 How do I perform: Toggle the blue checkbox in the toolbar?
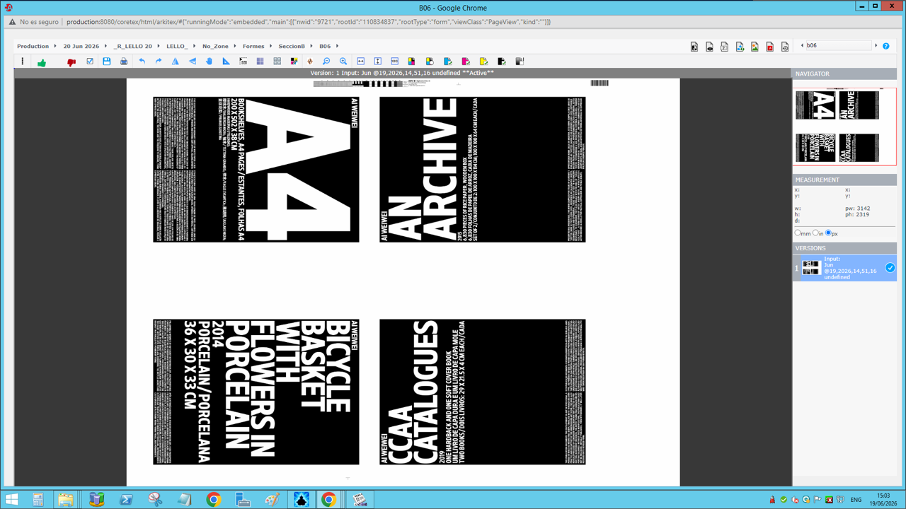point(90,62)
